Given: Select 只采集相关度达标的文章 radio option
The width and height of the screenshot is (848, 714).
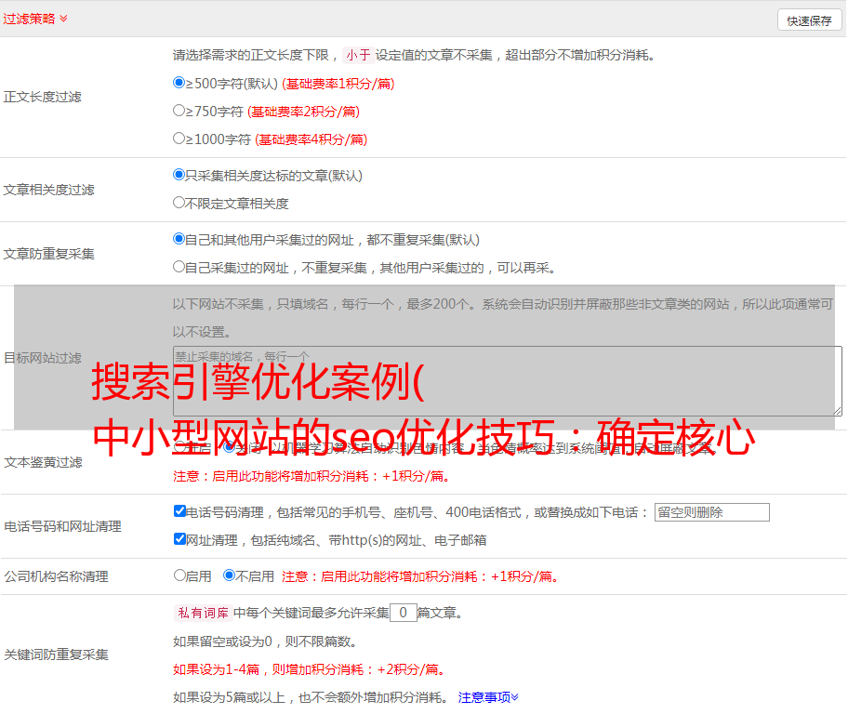Looking at the screenshot, I should click(179, 175).
